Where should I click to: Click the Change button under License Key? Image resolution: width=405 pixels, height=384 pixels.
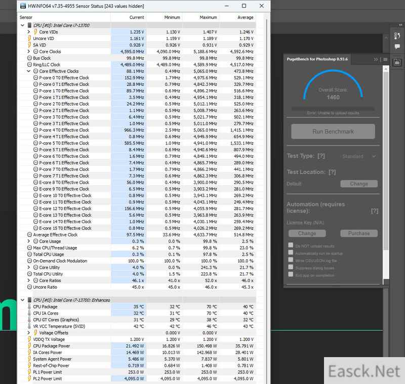tap(307, 233)
